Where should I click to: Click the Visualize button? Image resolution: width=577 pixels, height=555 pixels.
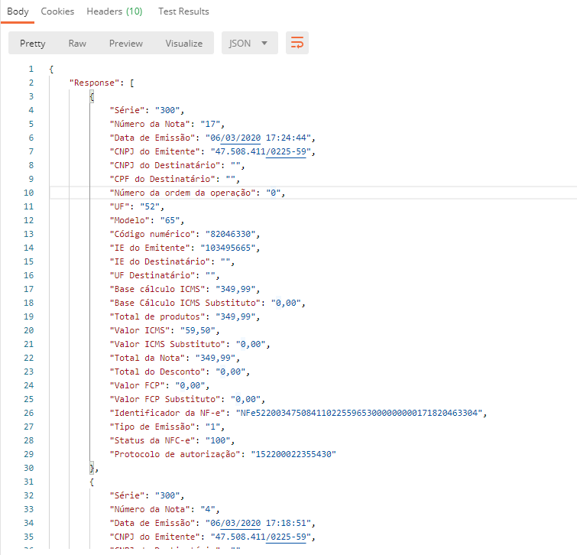click(183, 44)
